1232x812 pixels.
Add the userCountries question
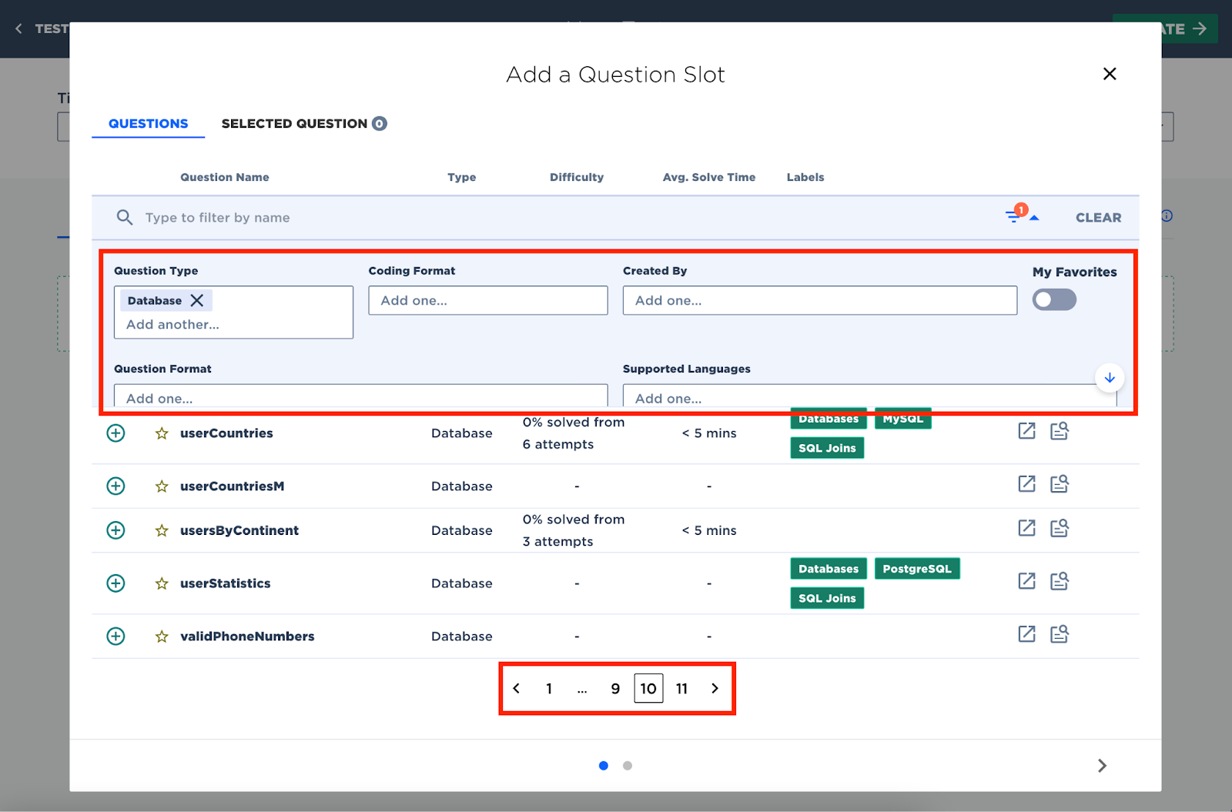click(x=115, y=433)
